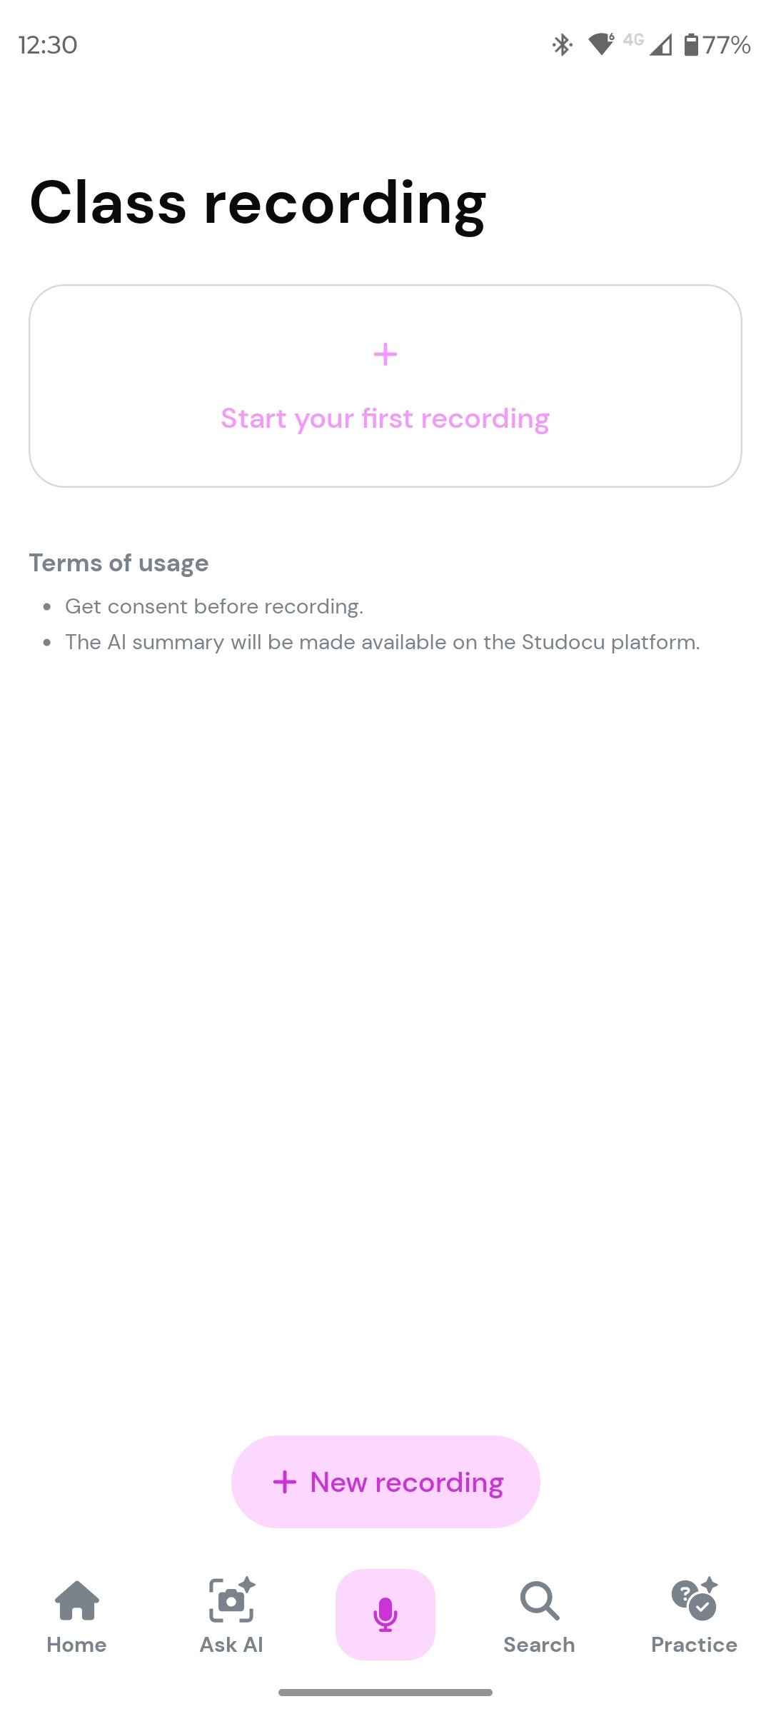Screen dimensions: 771x1714
Task: Open Ask AI camera icon
Action: point(231,1600)
